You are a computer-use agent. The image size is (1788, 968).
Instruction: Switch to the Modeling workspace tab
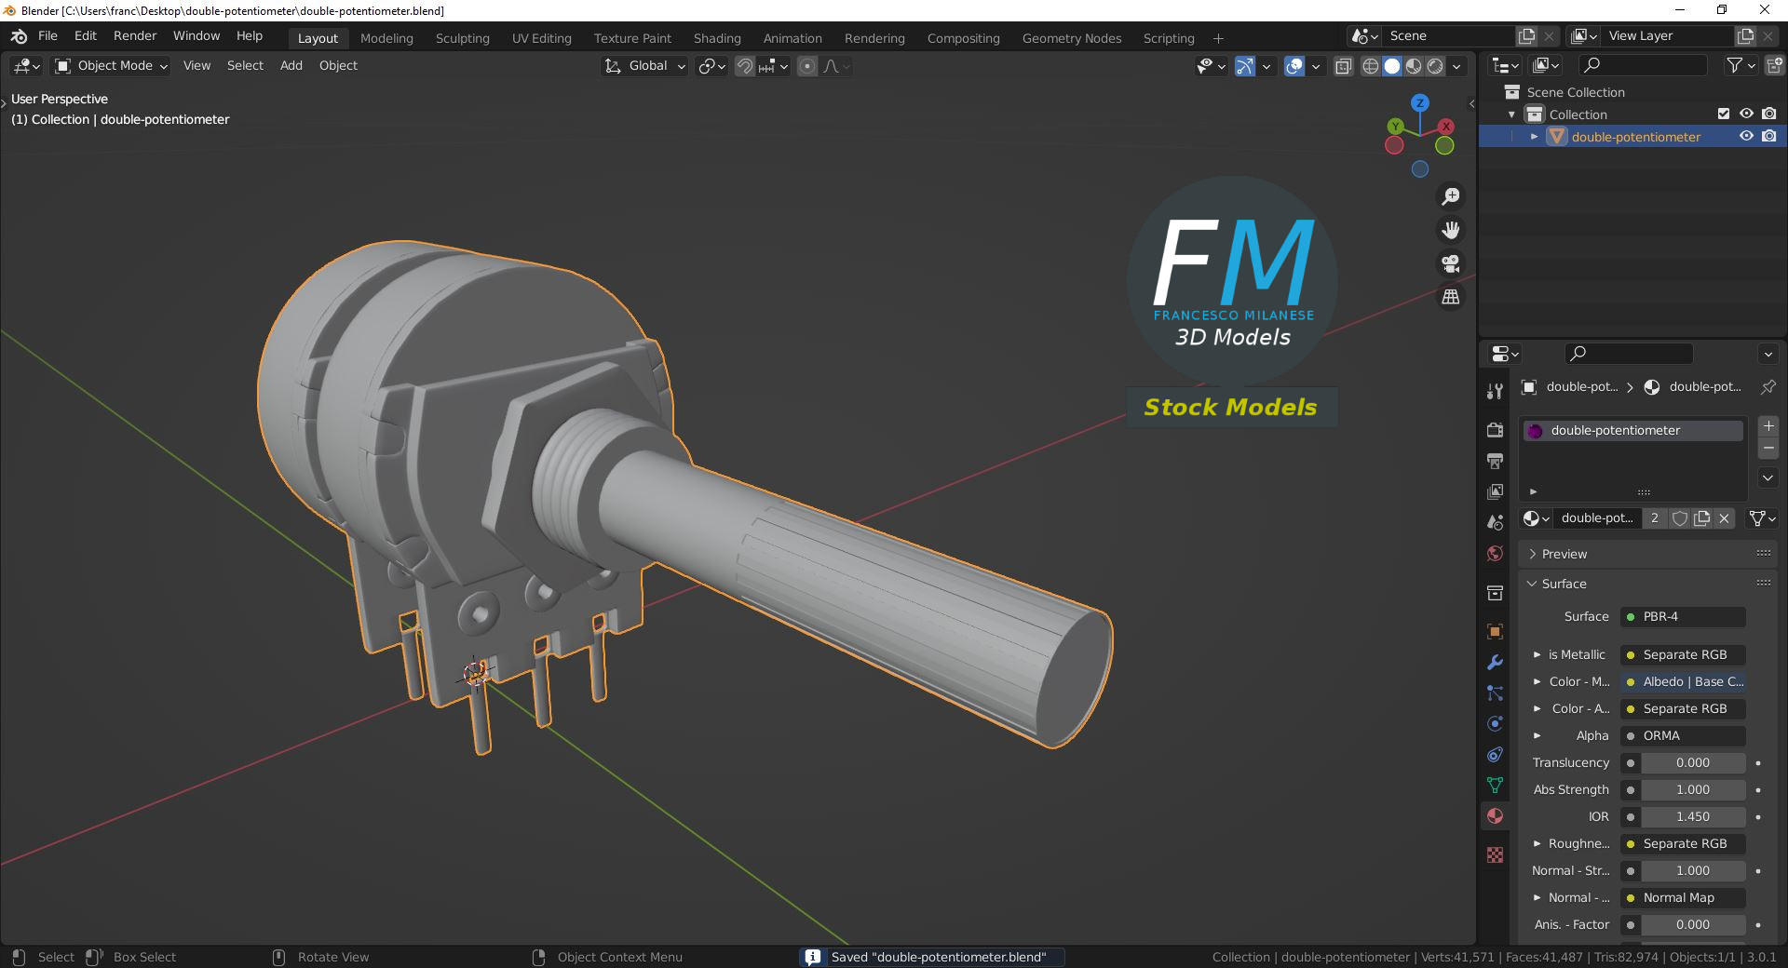tap(386, 38)
